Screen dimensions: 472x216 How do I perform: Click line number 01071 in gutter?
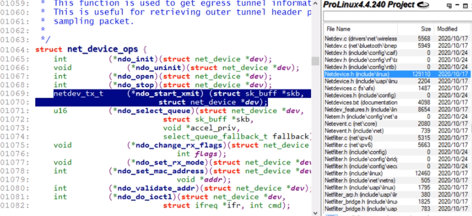(x=15, y=111)
